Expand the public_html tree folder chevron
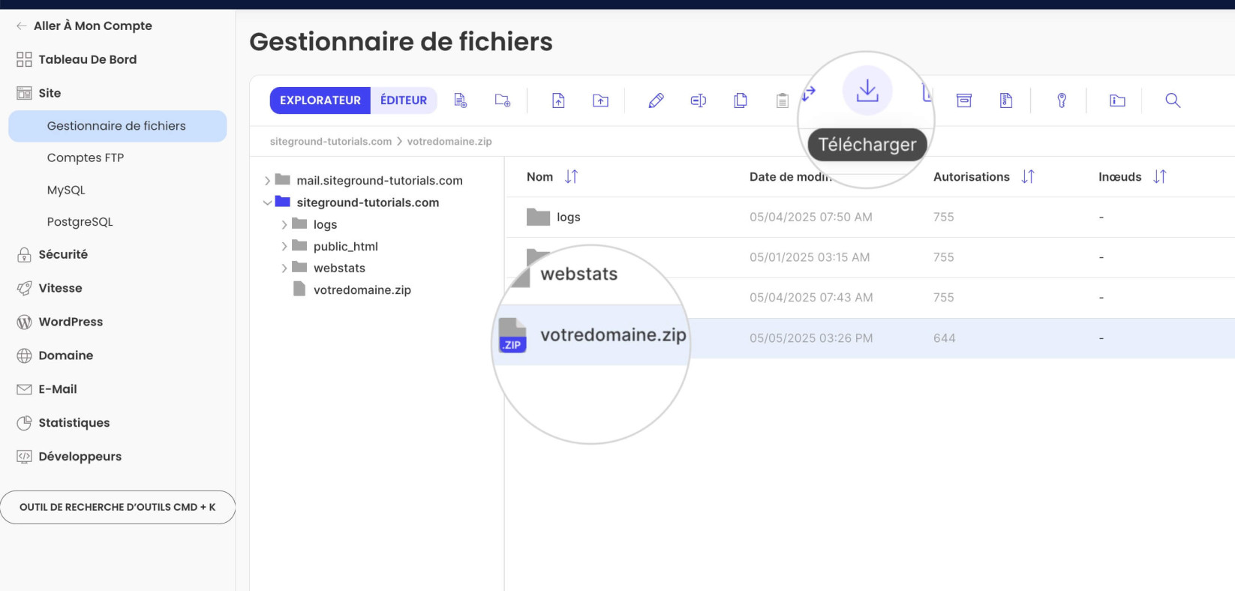 (284, 246)
